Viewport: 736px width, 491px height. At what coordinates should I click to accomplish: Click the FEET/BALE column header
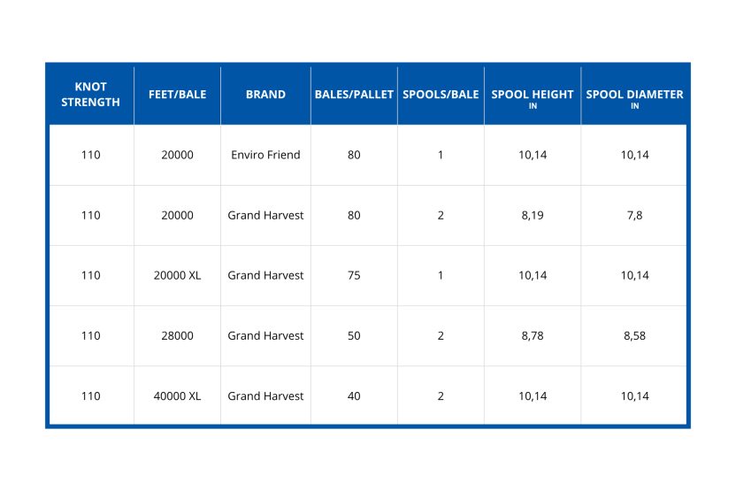click(178, 95)
